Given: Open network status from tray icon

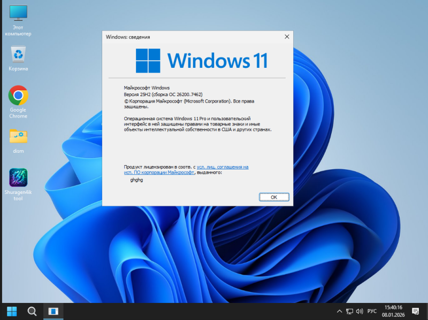Looking at the screenshot, I should pos(349,311).
